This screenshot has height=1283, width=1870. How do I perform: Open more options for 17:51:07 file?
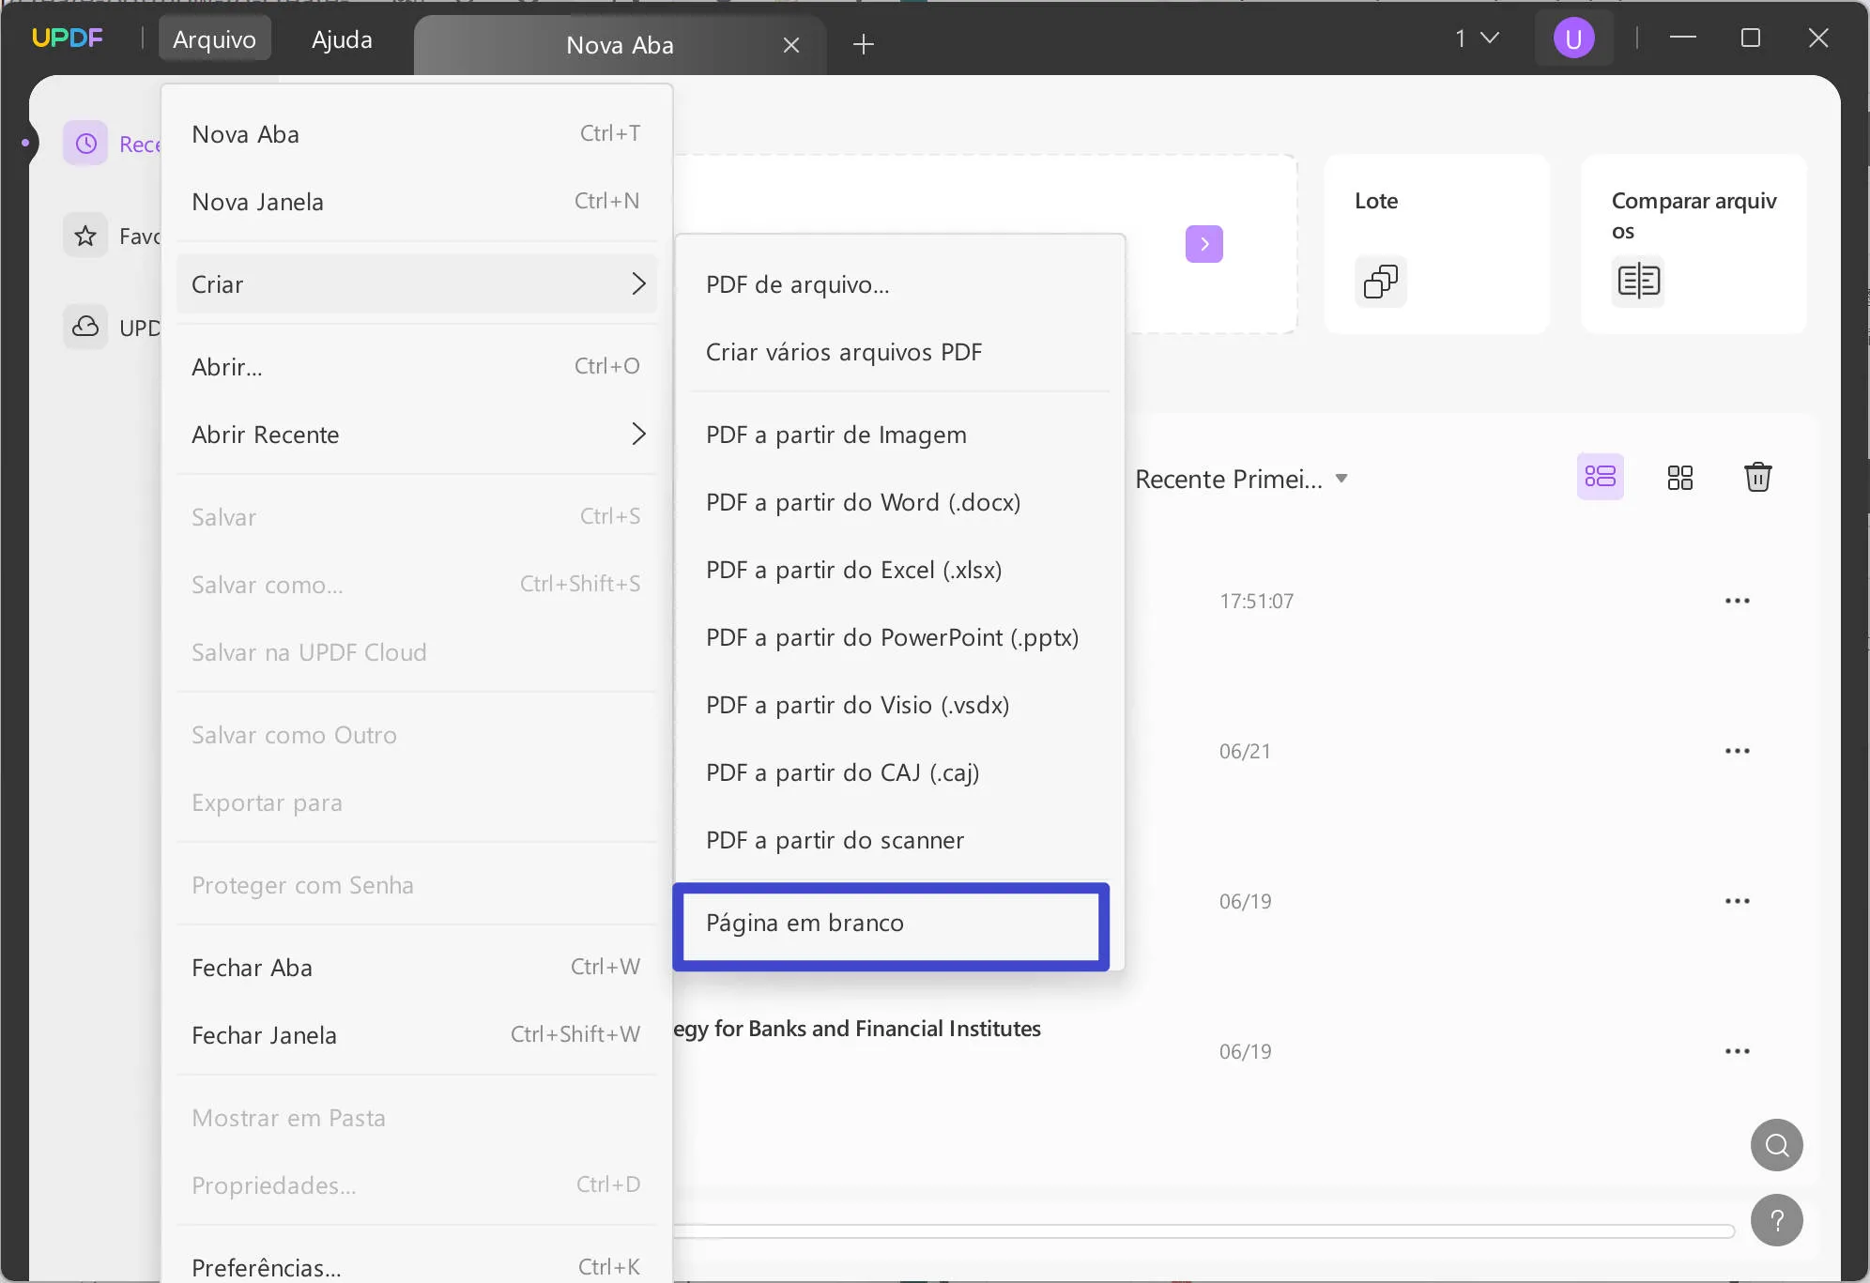point(1738,601)
